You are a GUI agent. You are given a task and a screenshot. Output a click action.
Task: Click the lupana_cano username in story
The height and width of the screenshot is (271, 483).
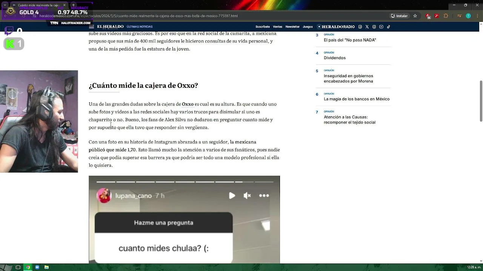[134, 196]
